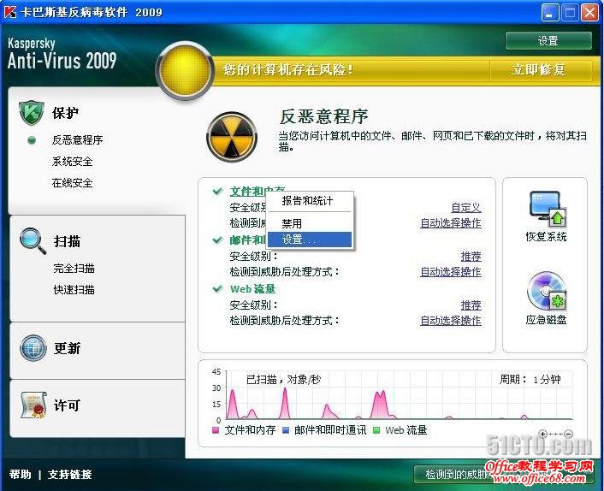Click 推荐 link under Web 流量
The width and height of the screenshot is (604, 491).
coord(471,305)
